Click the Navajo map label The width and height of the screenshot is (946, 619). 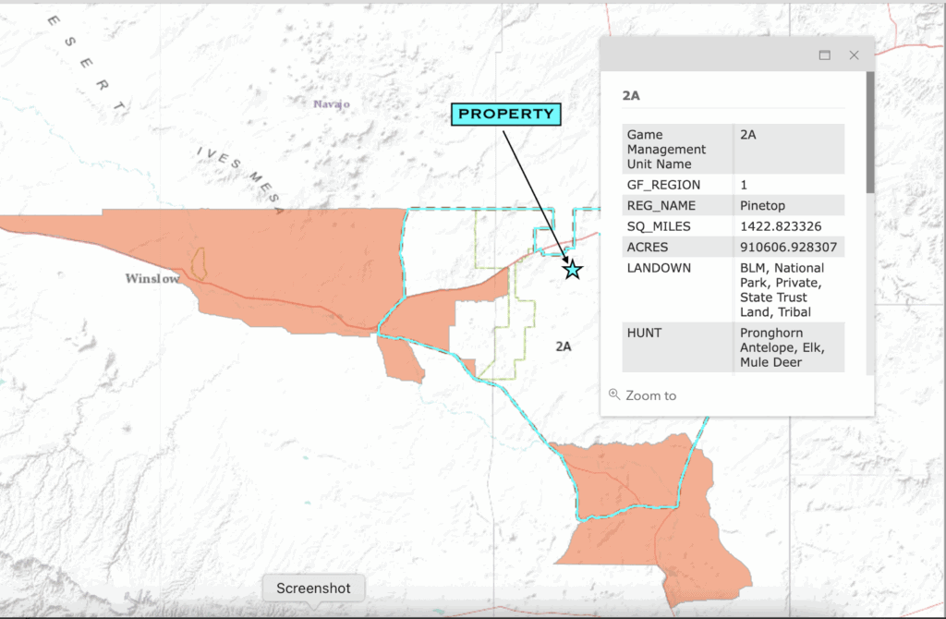point(332,104)
